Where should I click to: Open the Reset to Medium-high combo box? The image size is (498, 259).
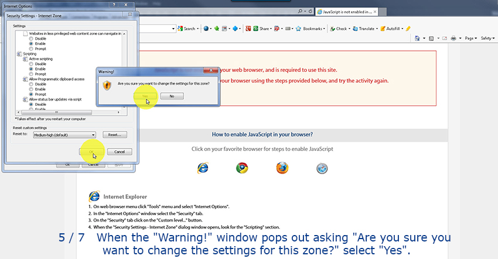(x=64, y=135)
